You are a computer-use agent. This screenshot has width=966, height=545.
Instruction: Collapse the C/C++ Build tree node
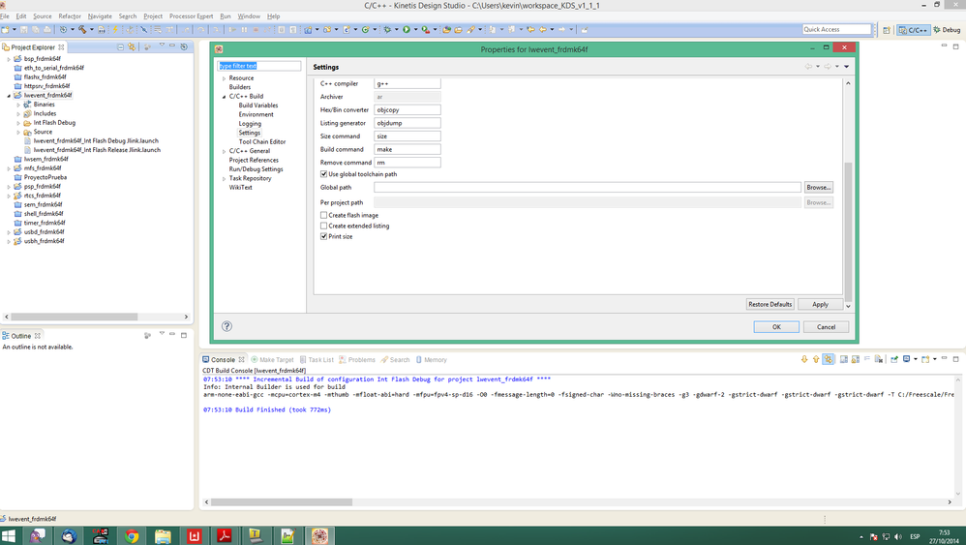tap(225, 97)
